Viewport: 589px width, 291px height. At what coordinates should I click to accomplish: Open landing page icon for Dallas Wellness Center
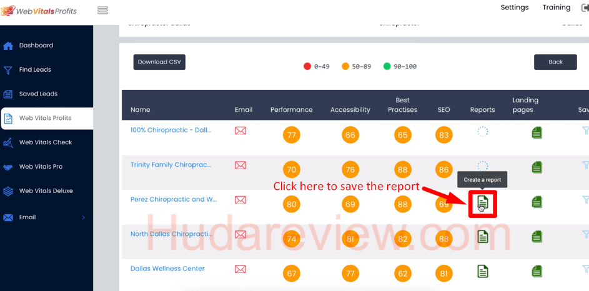pos(537,271)
